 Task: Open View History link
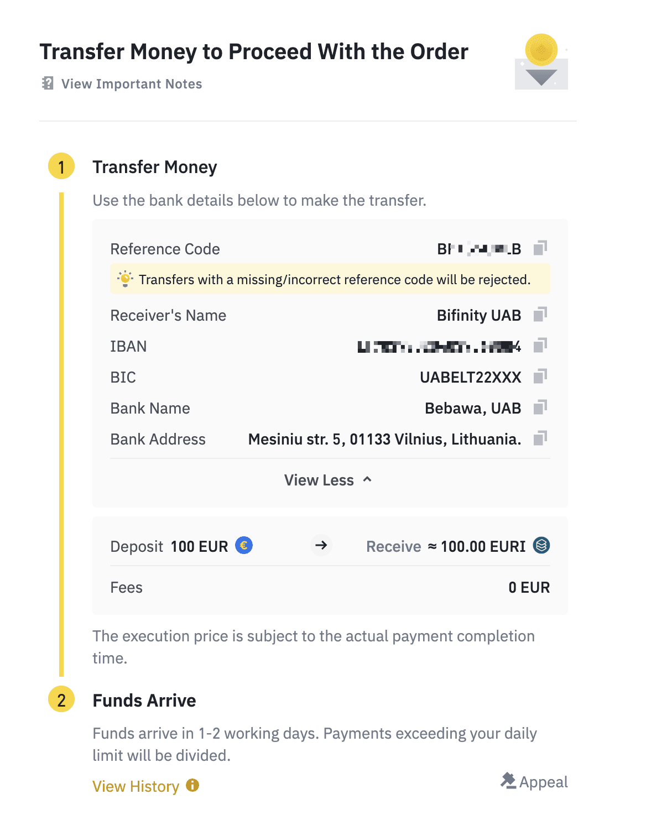pos(136,786)
